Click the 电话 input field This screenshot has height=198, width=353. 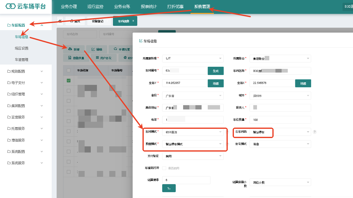click(x=193, y=120)
